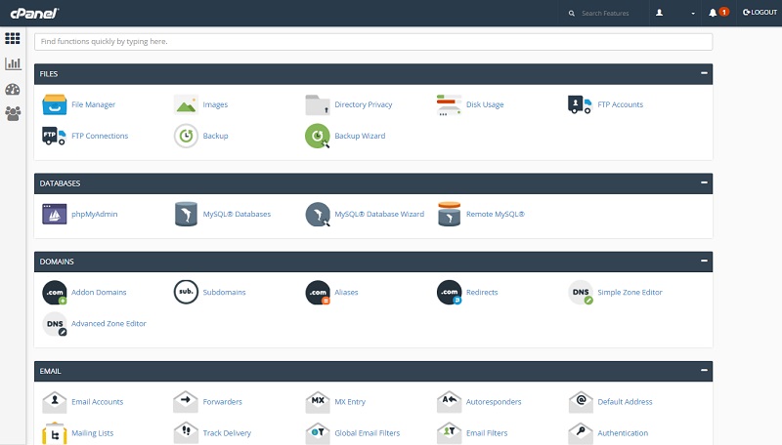Open the Default Address @ icon
This screenshot has height=445, width=782.
click(x=581, y=402)
